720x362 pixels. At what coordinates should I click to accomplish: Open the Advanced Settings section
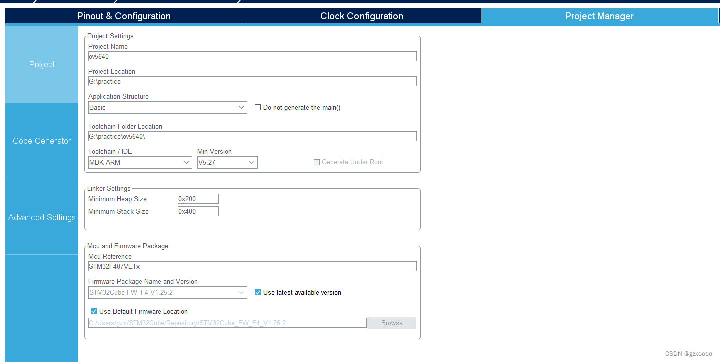pos(42,217)
